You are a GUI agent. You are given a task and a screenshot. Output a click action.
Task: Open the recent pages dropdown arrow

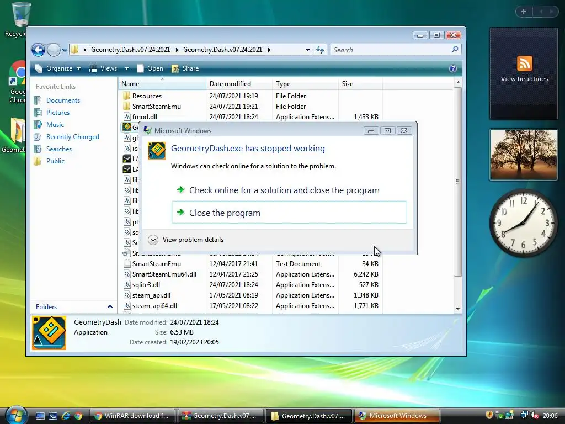click(65, 50)
